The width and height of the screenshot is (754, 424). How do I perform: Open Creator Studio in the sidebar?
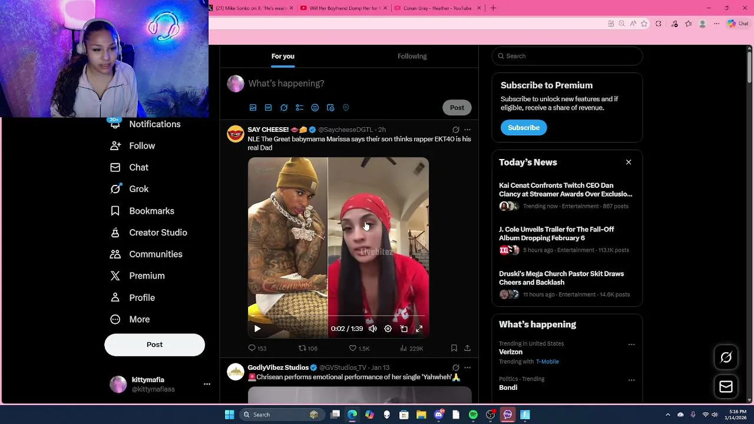[148, 233]
